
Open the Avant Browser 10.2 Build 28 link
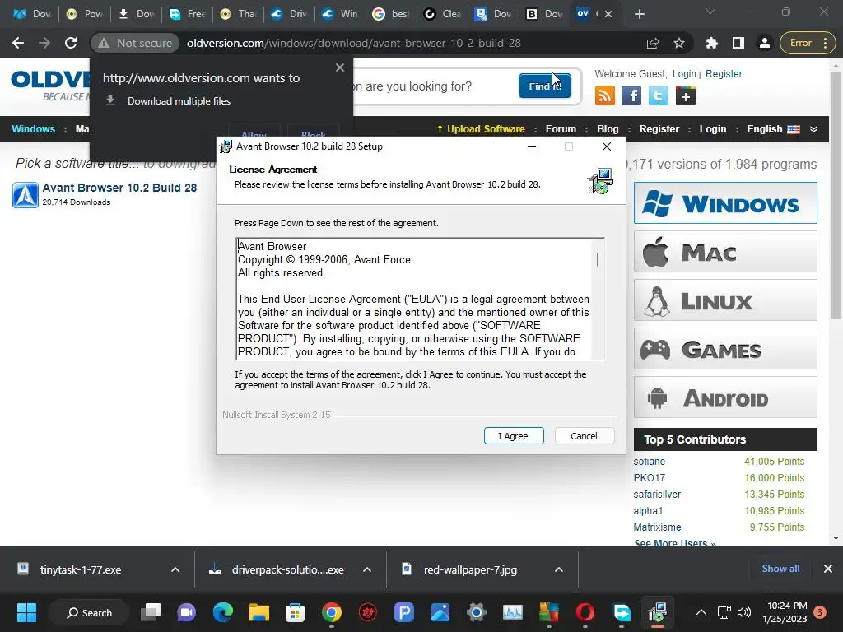119,188
